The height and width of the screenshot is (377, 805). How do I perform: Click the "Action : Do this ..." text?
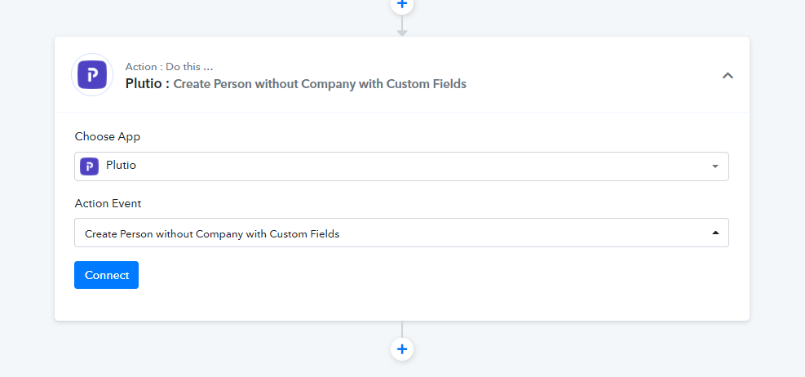click(169, 67)
